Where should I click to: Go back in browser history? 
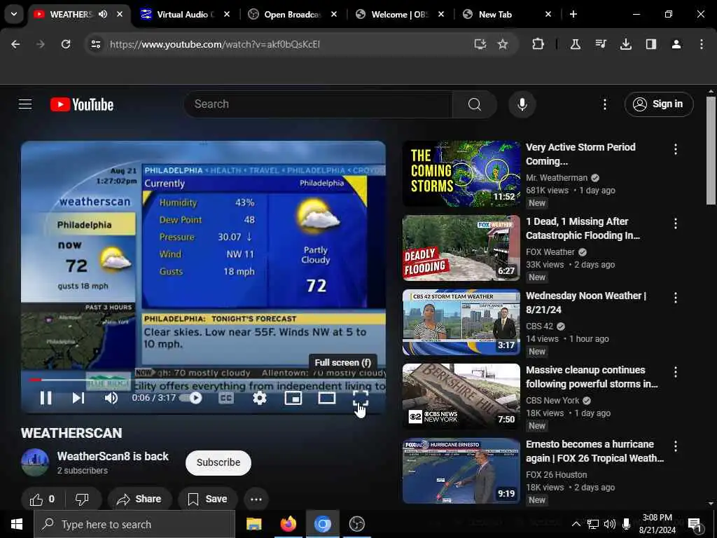15,44
